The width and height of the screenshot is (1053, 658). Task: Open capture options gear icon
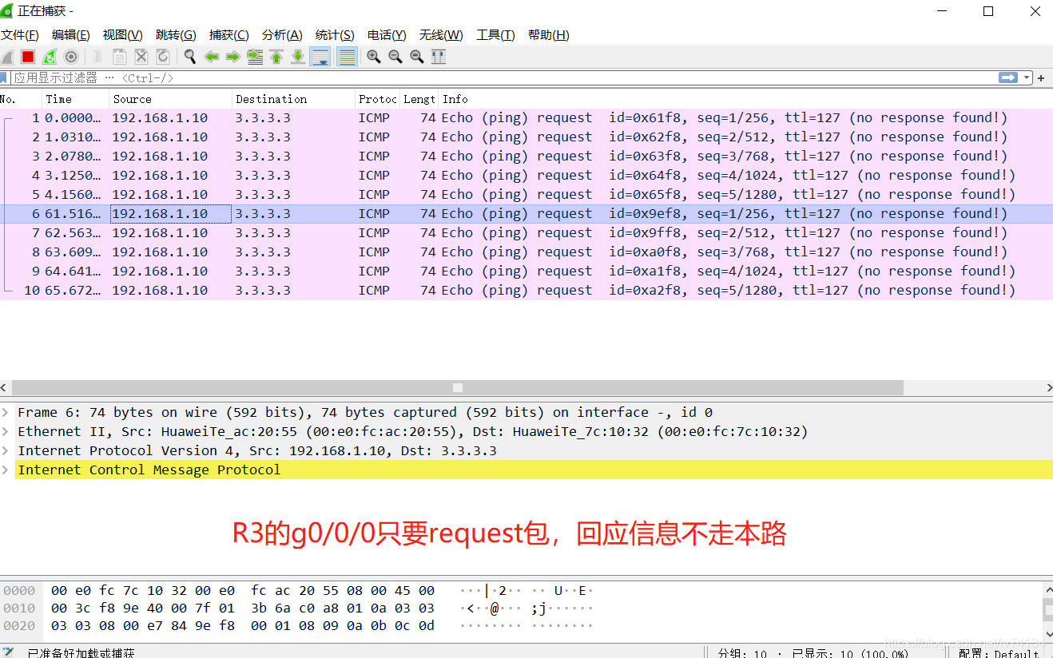[71, 57]
